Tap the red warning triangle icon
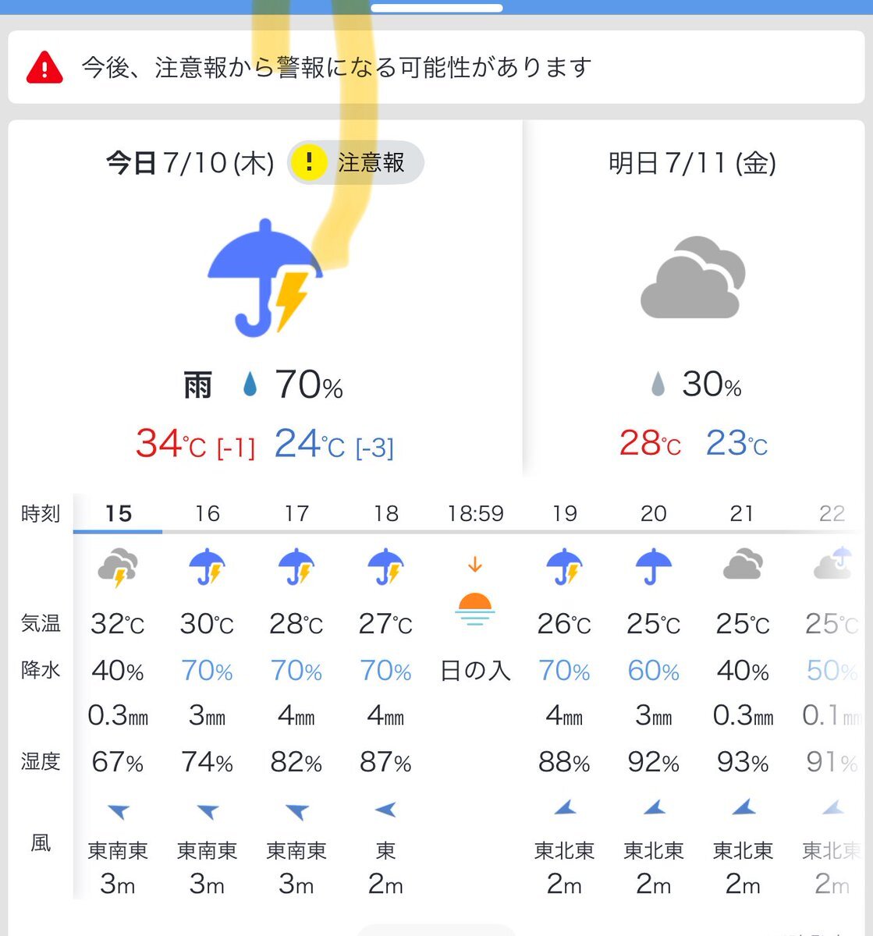 pos(44,68)
